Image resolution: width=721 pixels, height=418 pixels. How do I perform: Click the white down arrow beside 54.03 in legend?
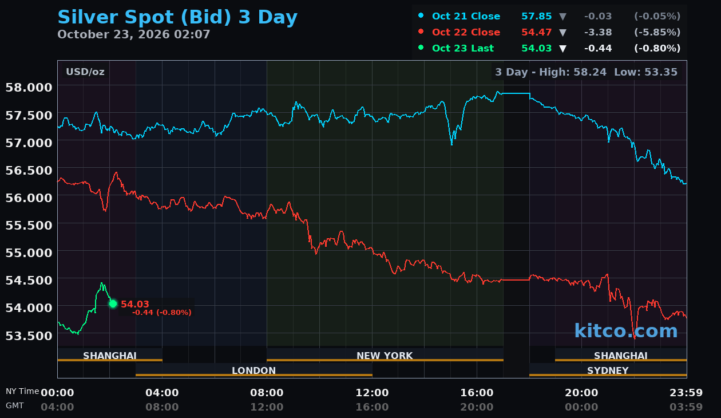(562, 49)
